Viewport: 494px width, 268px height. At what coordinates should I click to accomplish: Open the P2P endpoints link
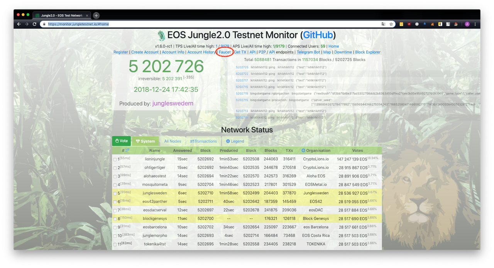click(x=262, y=52)
